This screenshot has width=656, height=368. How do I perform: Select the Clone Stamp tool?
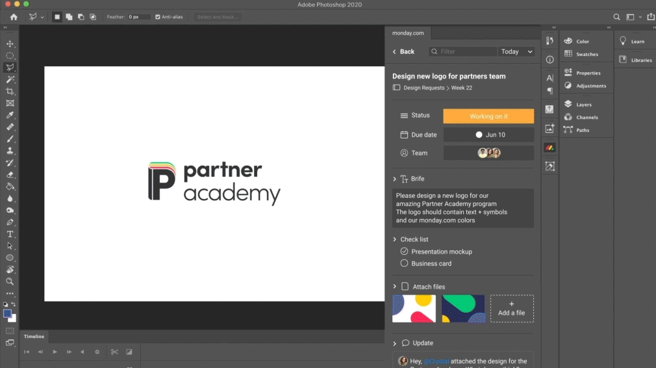point(10,151)
